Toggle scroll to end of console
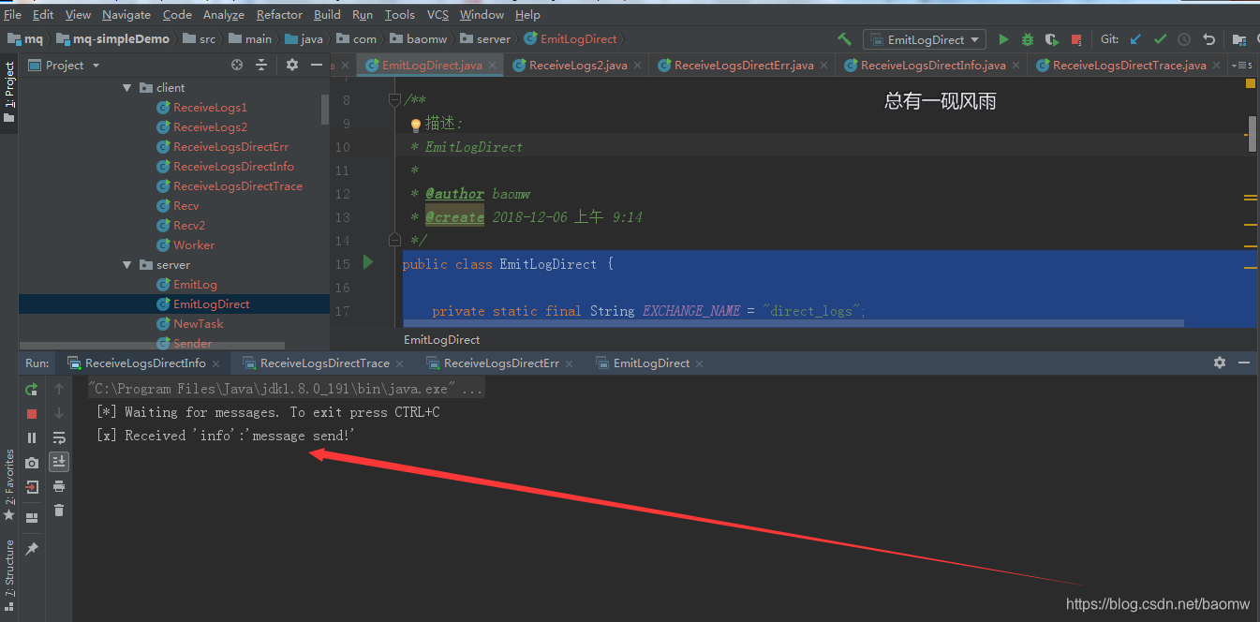Viewport: 1260px width, 622px height. (x=59, y=461)
